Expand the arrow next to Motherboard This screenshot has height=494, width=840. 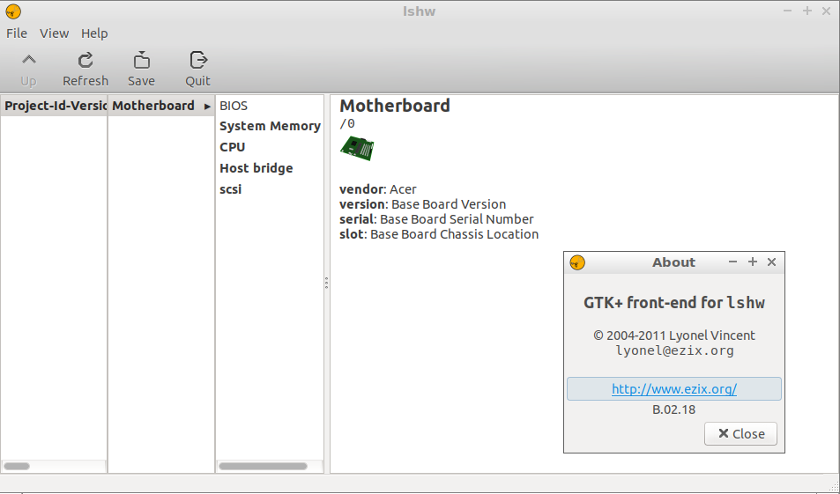(x=207, y=107)
